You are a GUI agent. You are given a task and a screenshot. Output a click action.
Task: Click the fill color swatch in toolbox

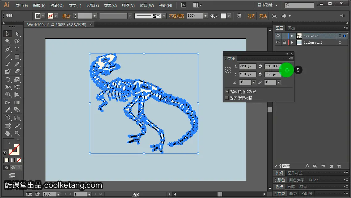9,144
